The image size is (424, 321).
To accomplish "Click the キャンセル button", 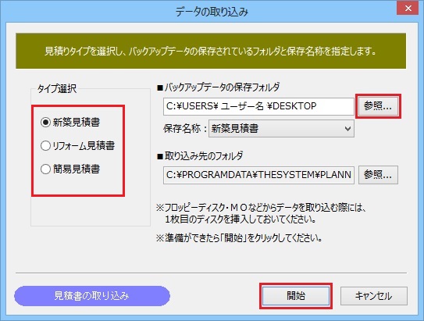I will (x=374, y=296).
